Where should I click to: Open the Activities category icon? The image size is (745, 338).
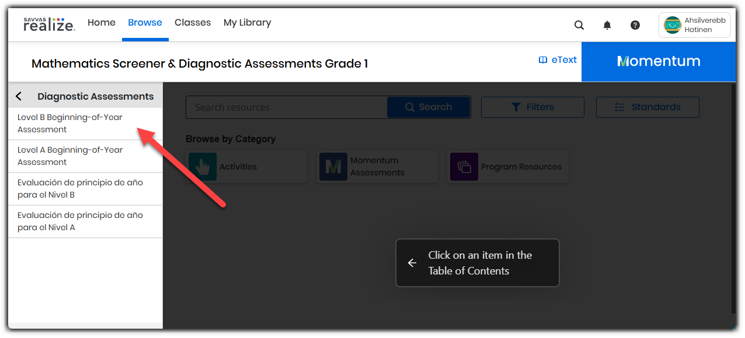tap(203, 167)
